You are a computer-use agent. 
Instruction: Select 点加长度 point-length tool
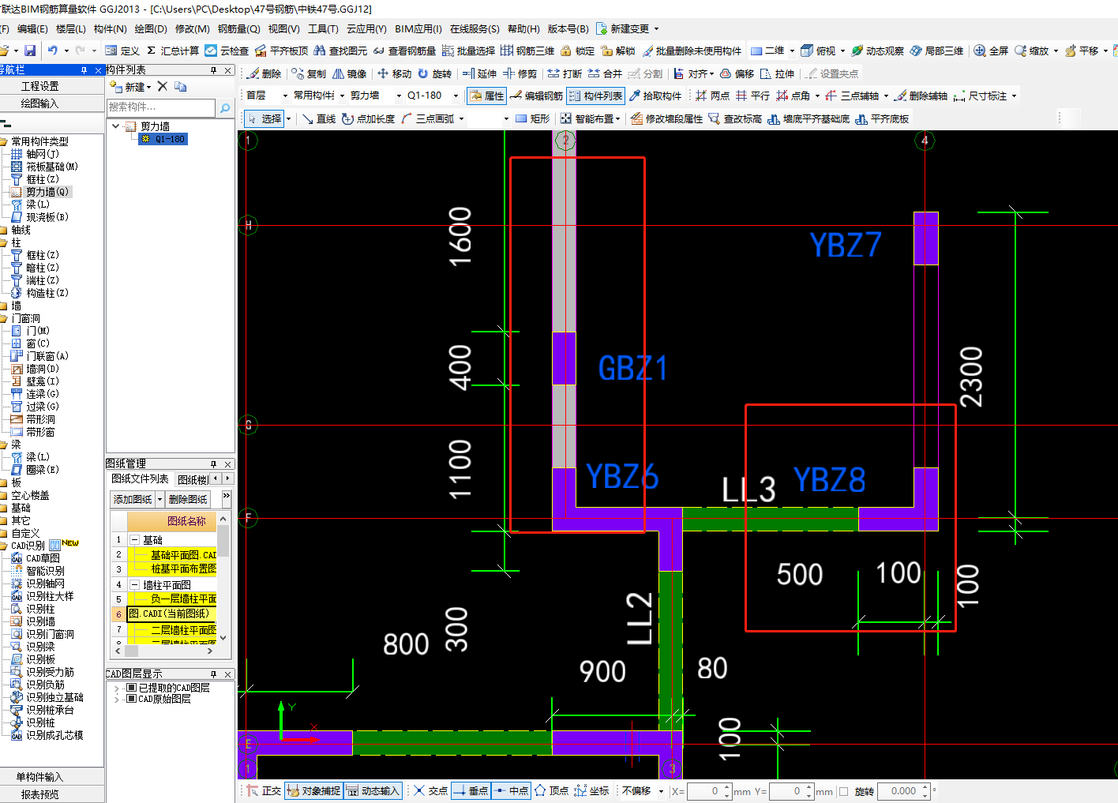point(368,118)
